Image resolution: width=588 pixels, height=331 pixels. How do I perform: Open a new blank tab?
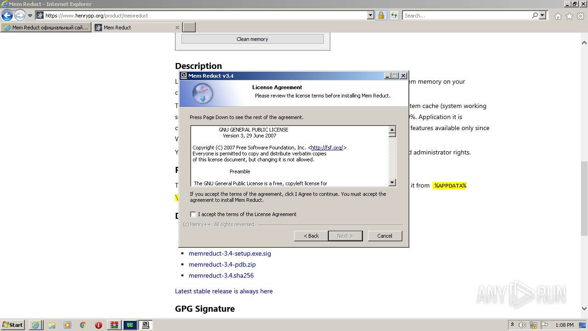[189, 28]
